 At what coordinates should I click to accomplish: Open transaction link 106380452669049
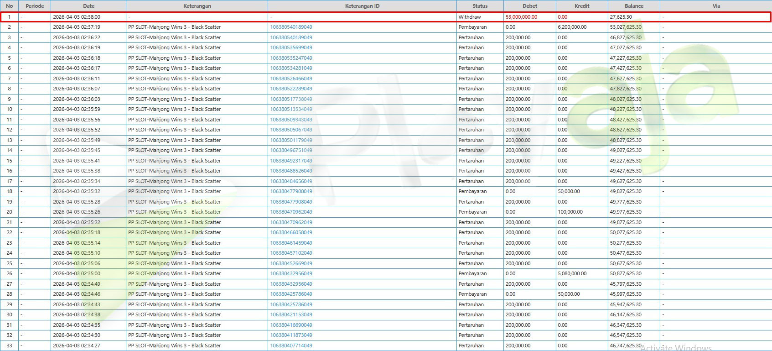pyautogui.click(x=291, y=263)
